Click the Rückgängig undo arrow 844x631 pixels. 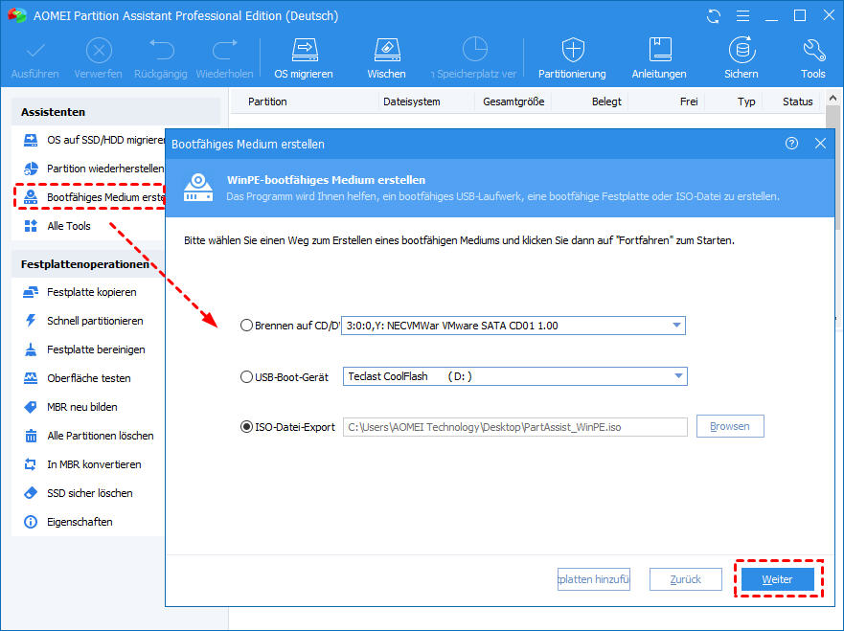point(162,50)
